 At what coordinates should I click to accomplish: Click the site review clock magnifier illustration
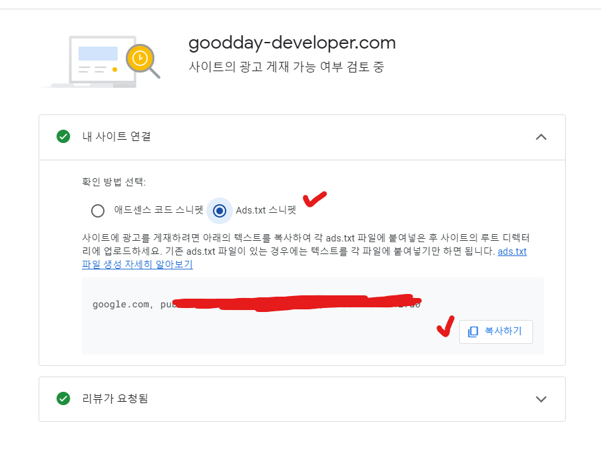pos(143,61)
